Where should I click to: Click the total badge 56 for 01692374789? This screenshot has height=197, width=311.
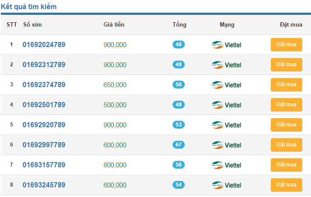pos(178,84)
